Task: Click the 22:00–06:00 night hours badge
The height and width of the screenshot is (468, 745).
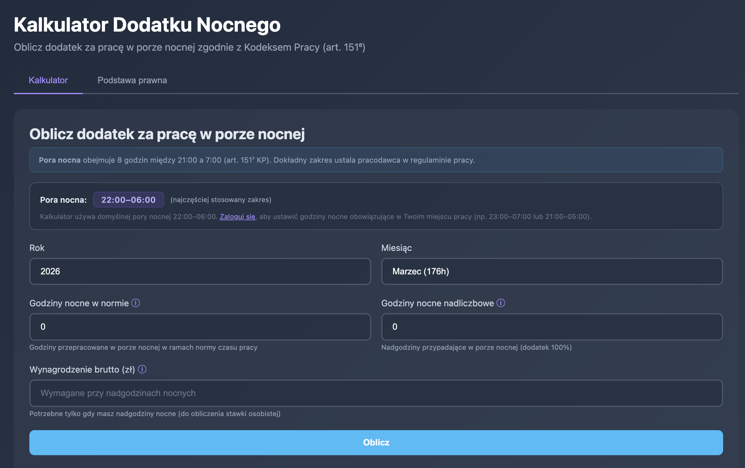Action: tap(128, 200)
